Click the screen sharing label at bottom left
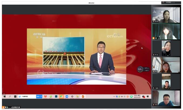Viewport: 183px width, 110px height. point(11,107)
